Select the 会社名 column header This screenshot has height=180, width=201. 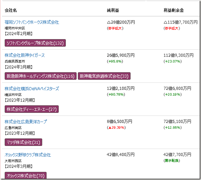(x=11, y=10)
